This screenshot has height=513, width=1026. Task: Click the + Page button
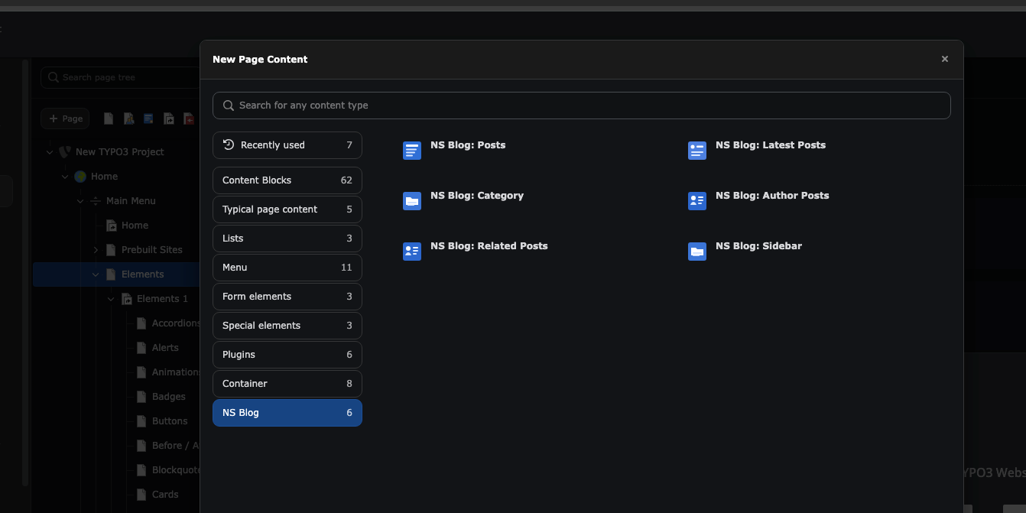click(65, 119)
